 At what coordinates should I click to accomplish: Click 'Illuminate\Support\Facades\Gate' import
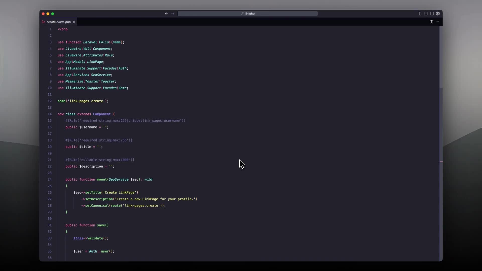[x=96, y=88]
